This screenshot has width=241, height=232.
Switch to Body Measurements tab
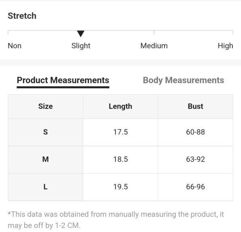[x=183, y=80]
